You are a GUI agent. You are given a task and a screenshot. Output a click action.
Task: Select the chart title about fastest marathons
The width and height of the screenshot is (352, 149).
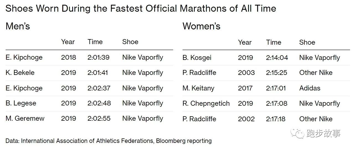pos(141,8)
